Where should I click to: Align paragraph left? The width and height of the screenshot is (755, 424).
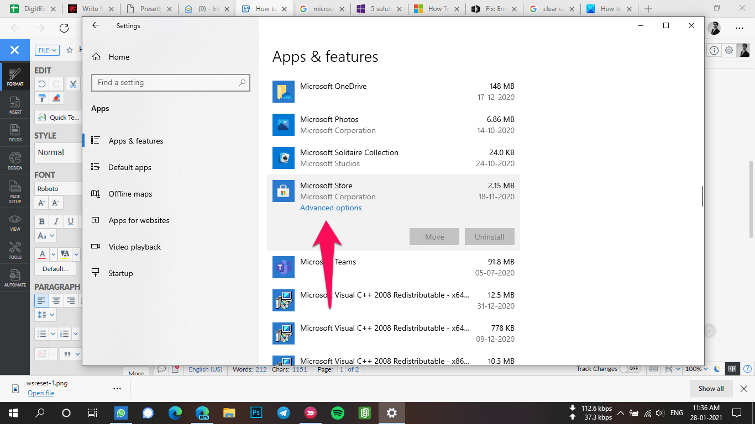[41, 300]
